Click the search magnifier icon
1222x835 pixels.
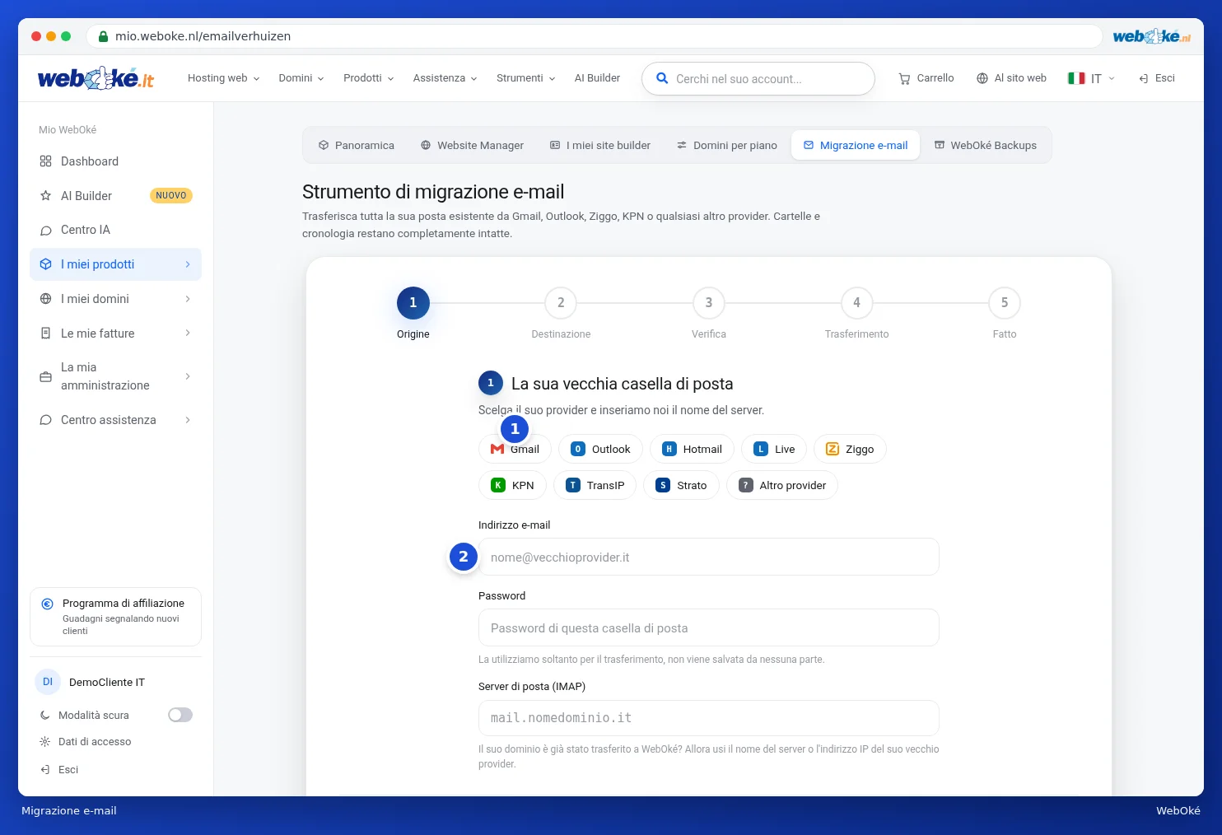[662, 78]
